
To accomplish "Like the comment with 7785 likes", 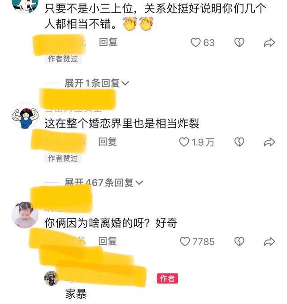I will tap(185, 242).
